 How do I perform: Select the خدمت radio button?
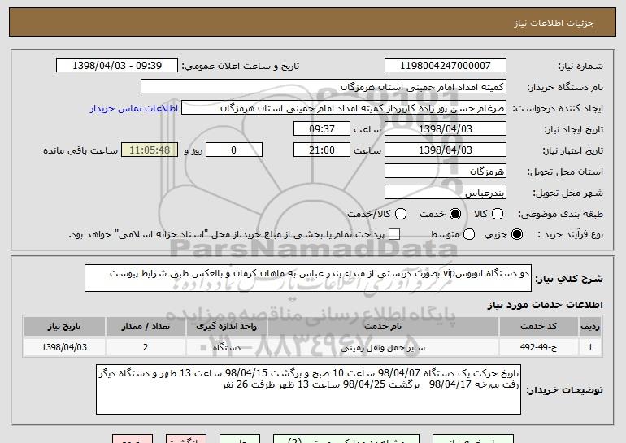click(455, 214)
